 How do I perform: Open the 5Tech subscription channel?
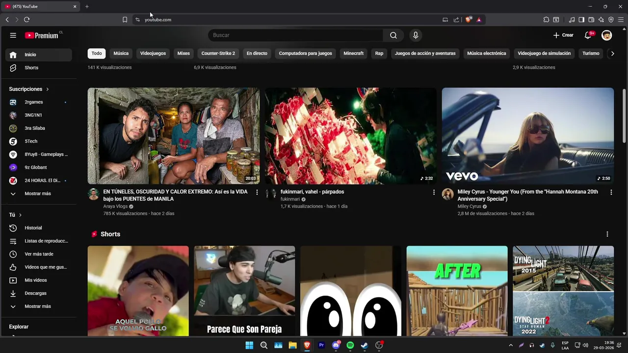tap(39, 141)
